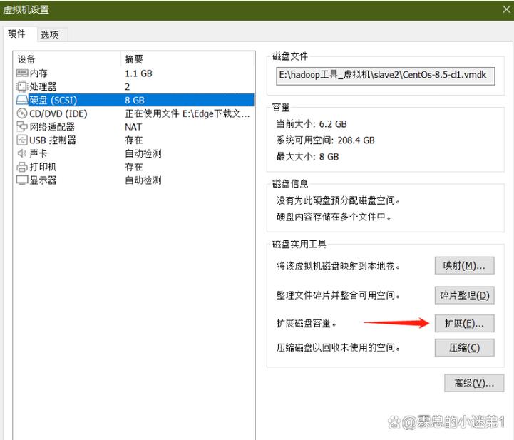Click the USB 控制器 label
514x440 pixels.
pos(53,140)
